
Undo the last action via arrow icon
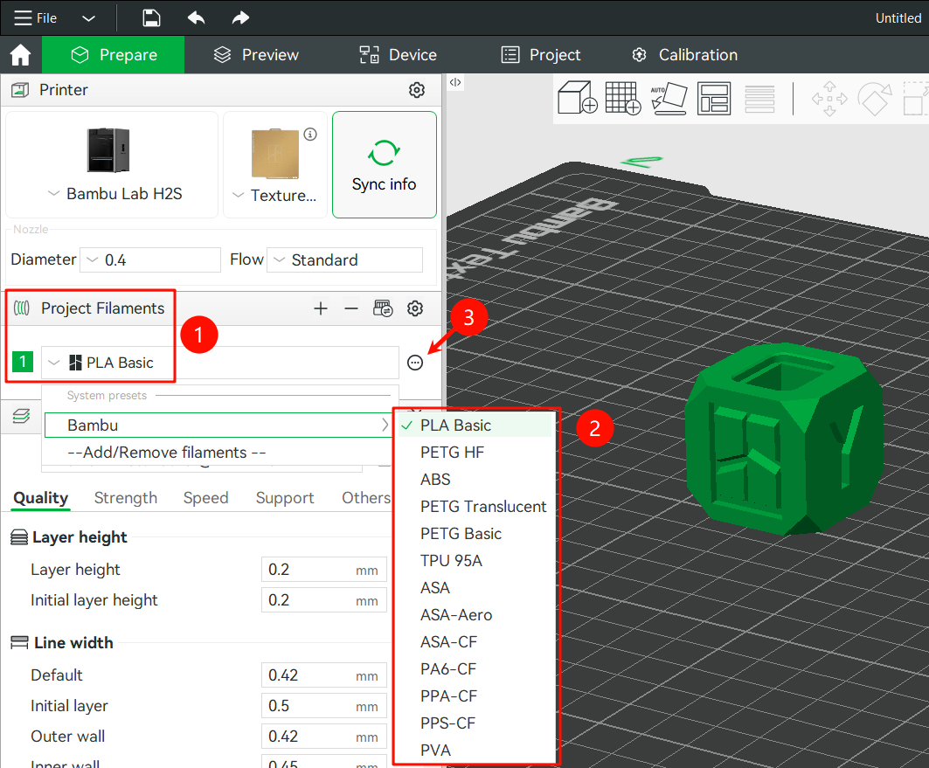pyautogui.click(x=196, y=18)
